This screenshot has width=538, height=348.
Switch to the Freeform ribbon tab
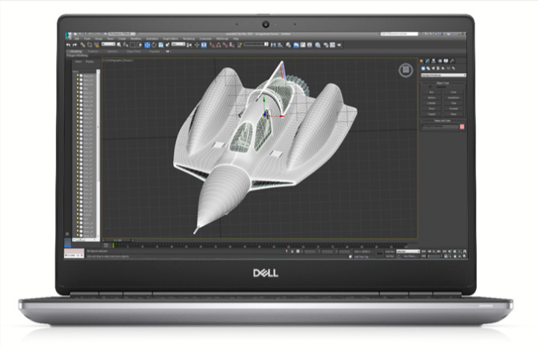(93, 51)
